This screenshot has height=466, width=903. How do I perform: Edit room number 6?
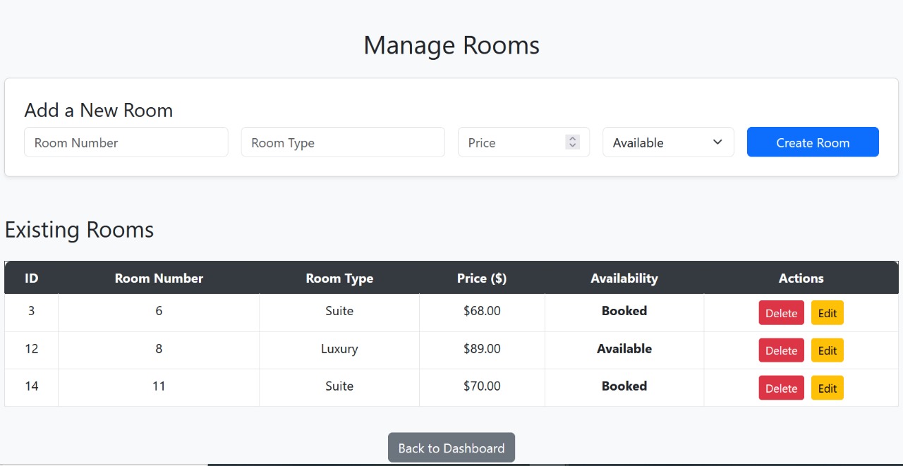pyautogui.click(x=828, y=313)
